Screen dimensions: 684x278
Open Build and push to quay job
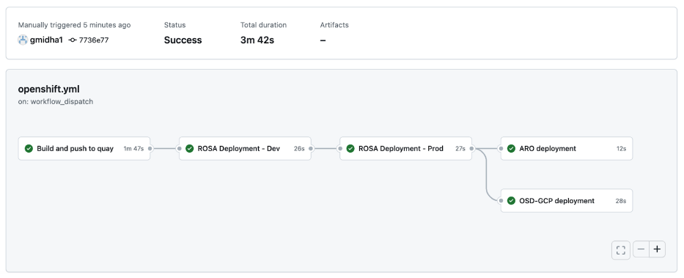coord(84,148)
